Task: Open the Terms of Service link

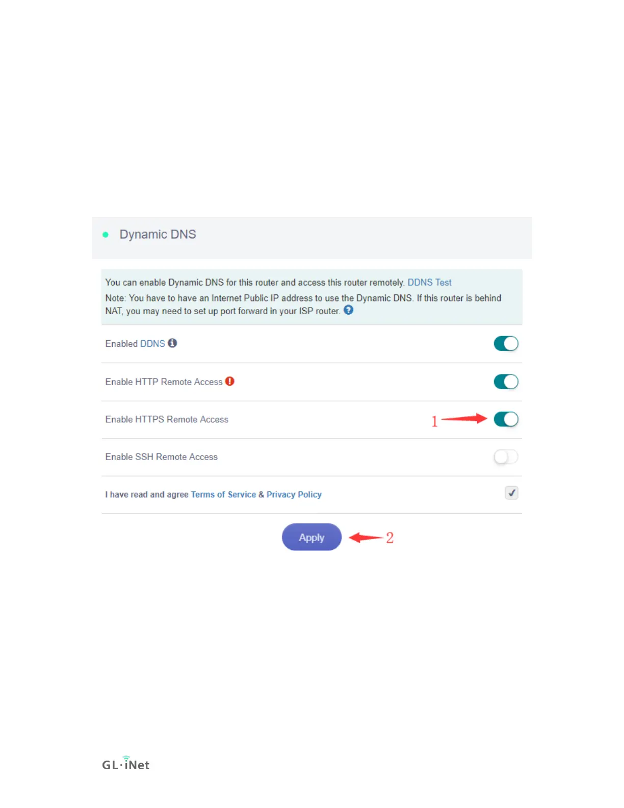Action: tap(223, 495)
